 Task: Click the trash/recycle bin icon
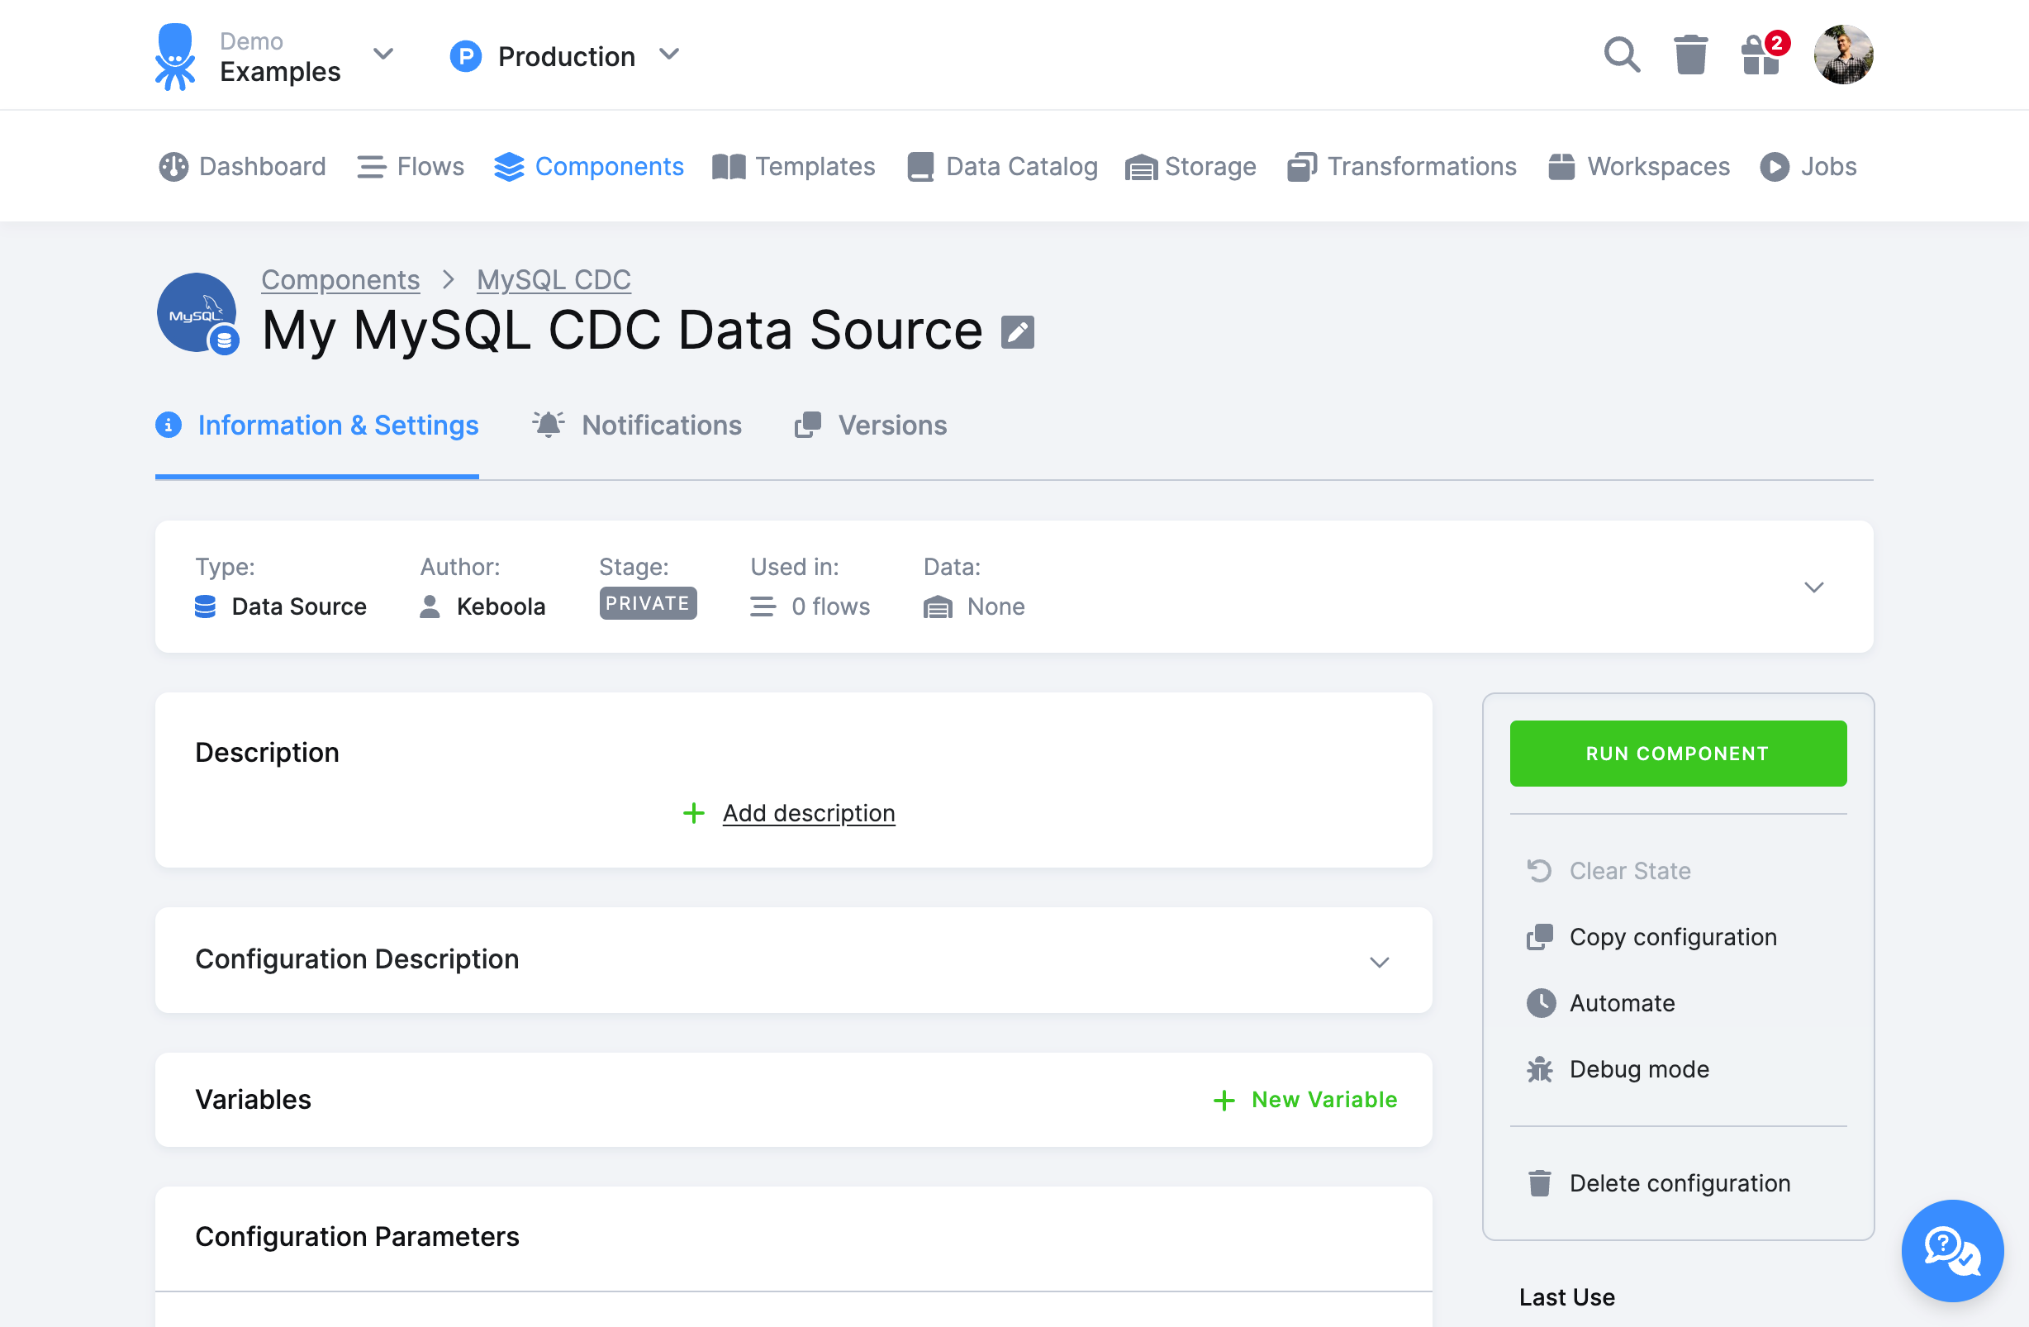(x=1693, y=55)
